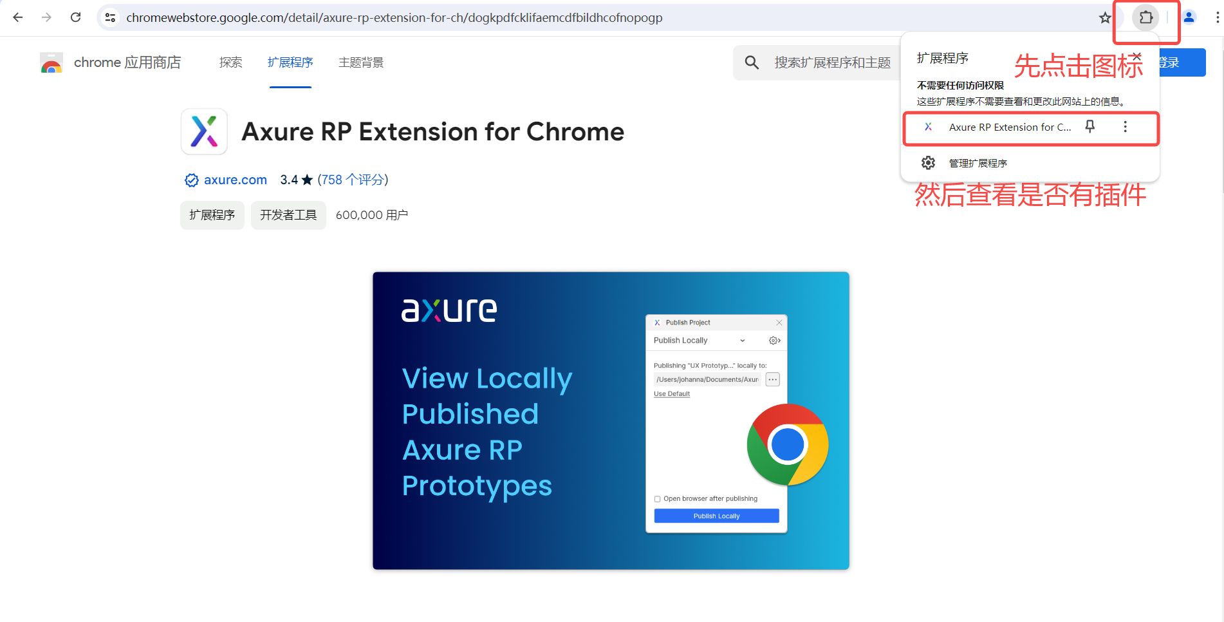Viewport: 1224px width, 622px height.
Task: Click the 扩展程序 category chip
Action: 212,215
